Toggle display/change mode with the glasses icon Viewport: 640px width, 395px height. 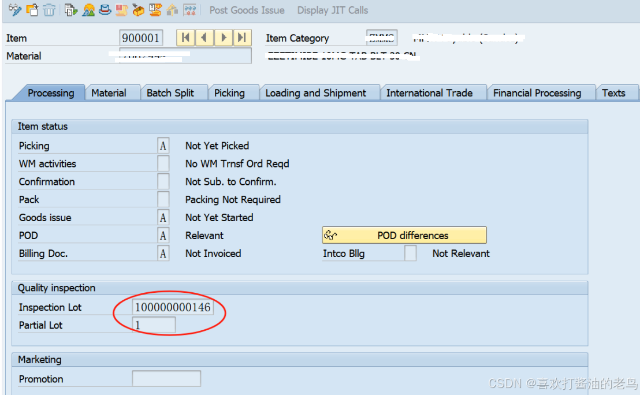pyautogui.click(x=14, y=9)
